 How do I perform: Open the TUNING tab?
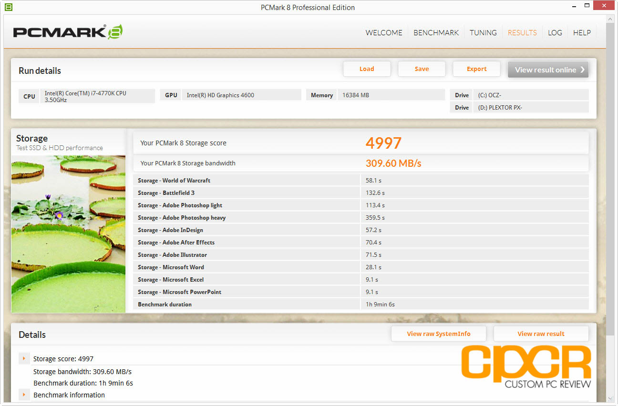point(483,32)
